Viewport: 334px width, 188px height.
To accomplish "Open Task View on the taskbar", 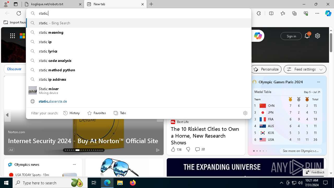I will pyautogui.click(x=94, y=183).
